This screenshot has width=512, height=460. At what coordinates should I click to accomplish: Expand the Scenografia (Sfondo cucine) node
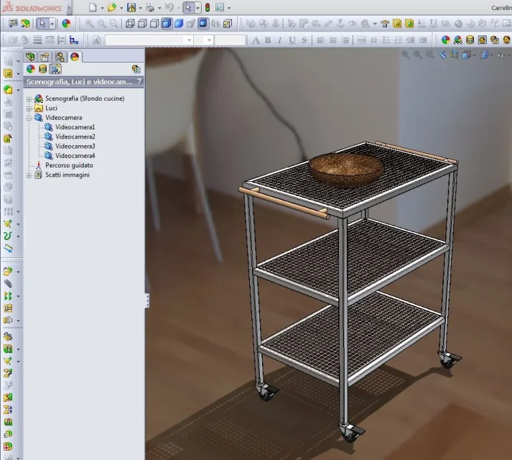(x=29, y=98)
